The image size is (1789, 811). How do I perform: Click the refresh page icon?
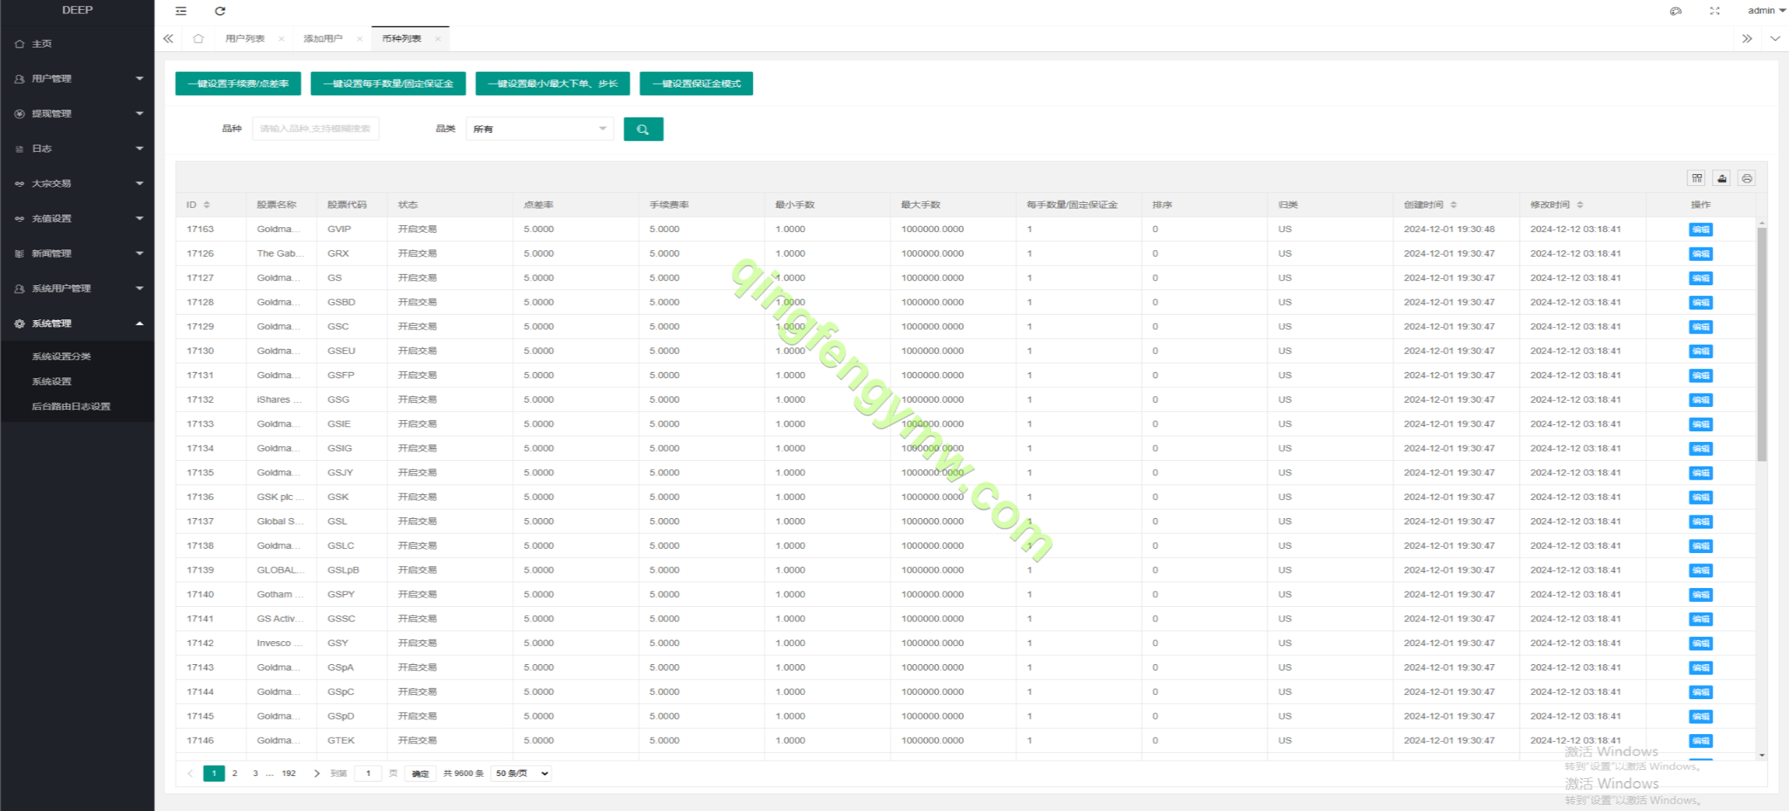(220, 10)
